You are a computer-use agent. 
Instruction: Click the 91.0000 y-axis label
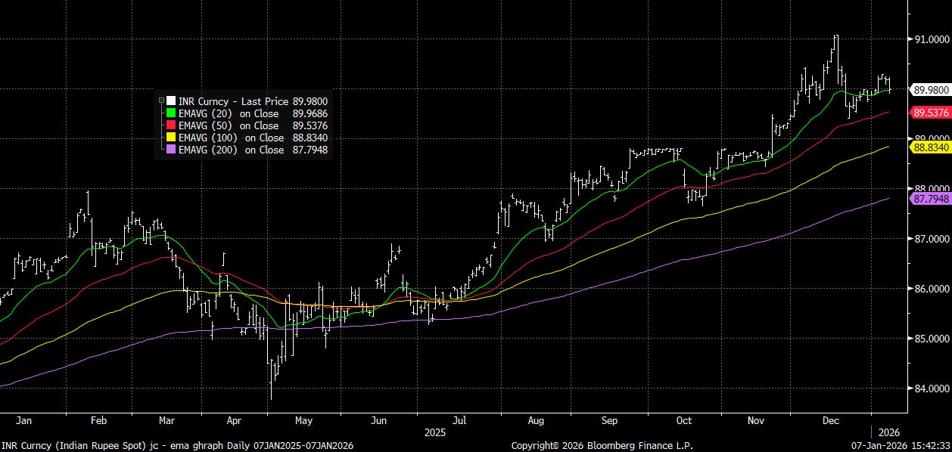(x=932, y=39)
